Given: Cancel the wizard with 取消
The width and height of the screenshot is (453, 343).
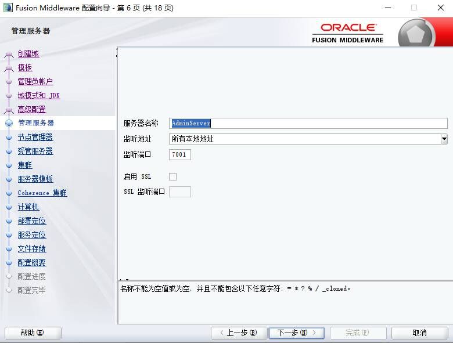Looking at the screenshot, I should point(420,333).
